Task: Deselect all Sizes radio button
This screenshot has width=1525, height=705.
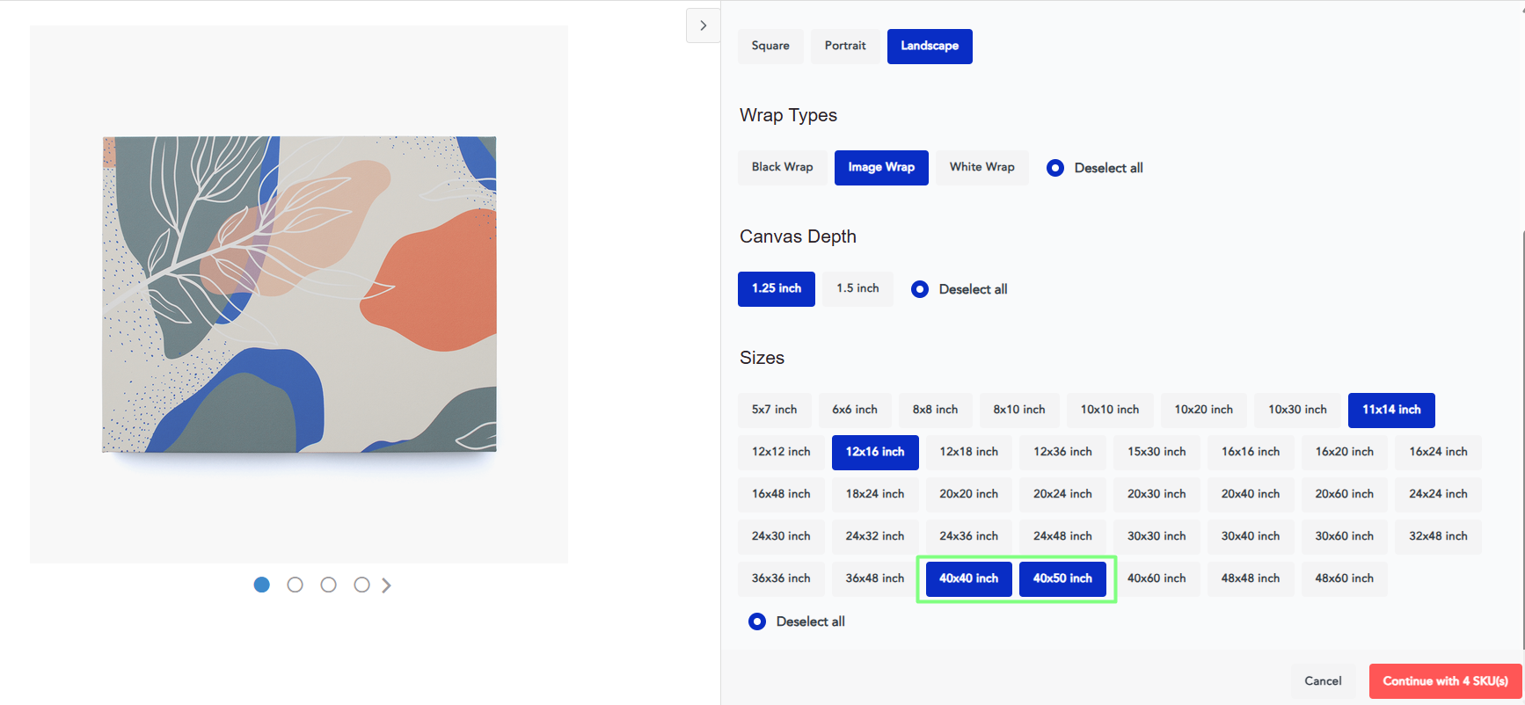Action: [757, 621]
